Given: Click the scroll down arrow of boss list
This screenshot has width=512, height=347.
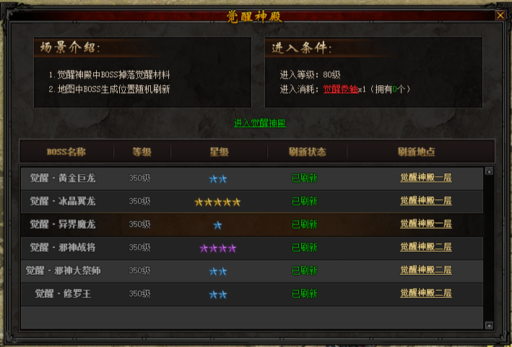Looking at the screenshot, I should coord(489,325).
